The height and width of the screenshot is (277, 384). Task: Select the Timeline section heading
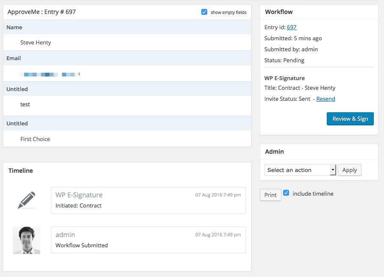click(21, 171)
